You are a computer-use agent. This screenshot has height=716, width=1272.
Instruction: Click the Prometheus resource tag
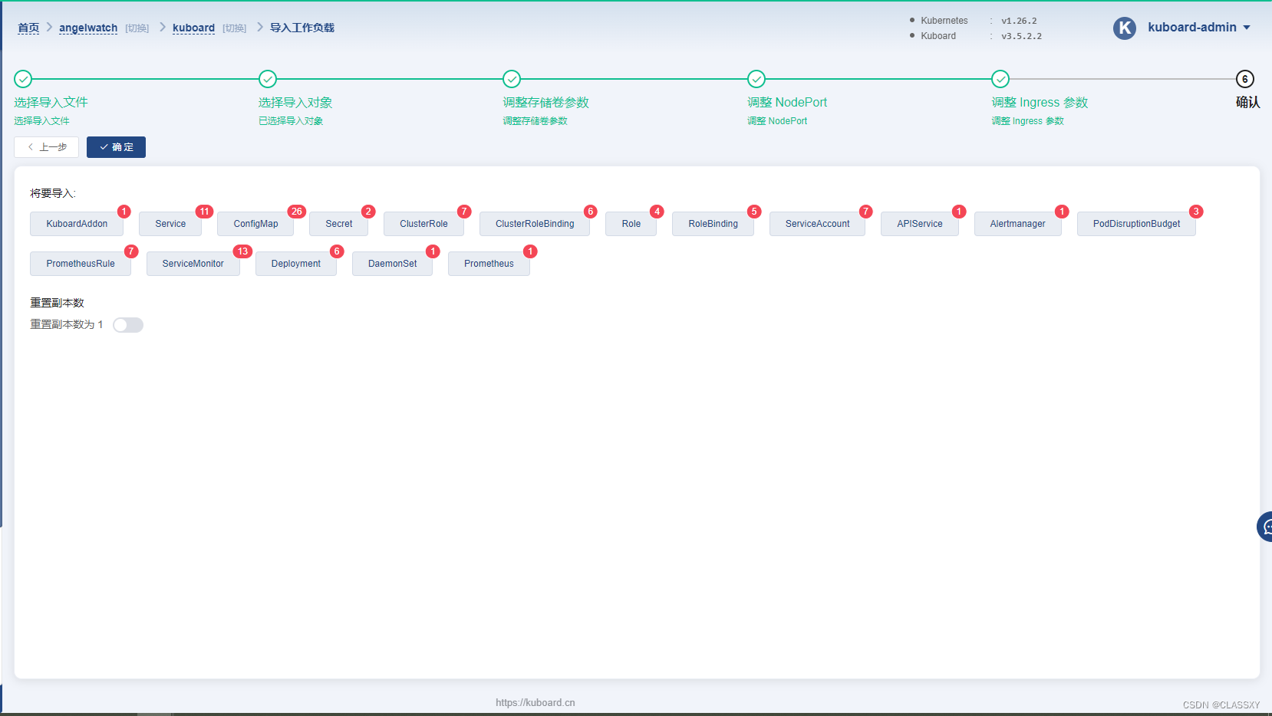point(489,264)
